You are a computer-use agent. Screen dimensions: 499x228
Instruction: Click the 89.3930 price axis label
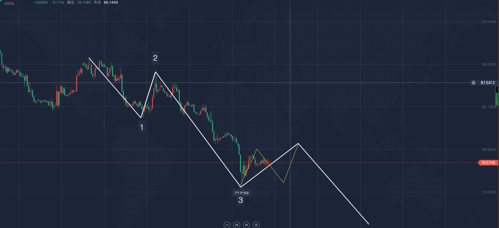(x=488, y=64)
